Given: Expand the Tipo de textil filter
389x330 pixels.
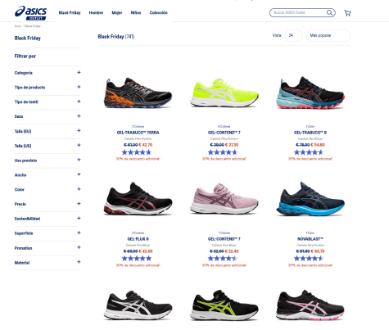Looking at the screenshot, I should pyautogui.click(x=47, y=102).
